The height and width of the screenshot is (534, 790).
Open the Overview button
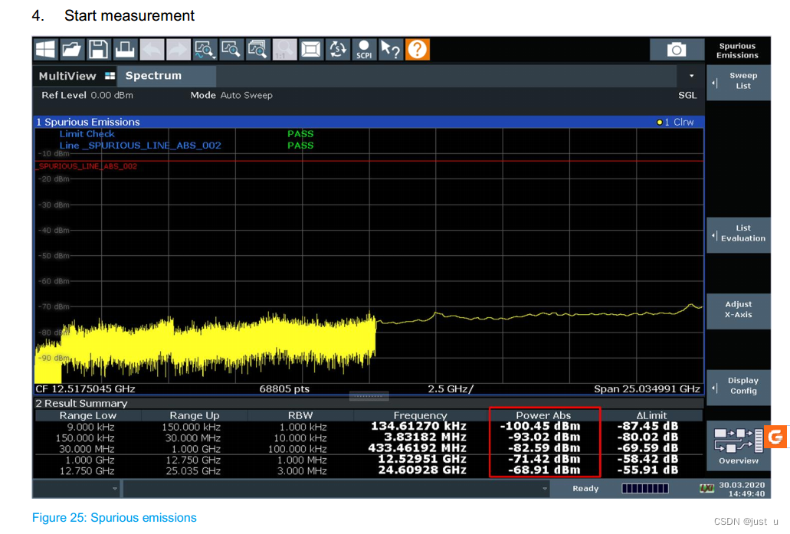(x=739, y=446)
